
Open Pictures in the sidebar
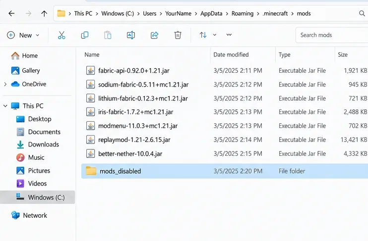(x=33, y=171)
